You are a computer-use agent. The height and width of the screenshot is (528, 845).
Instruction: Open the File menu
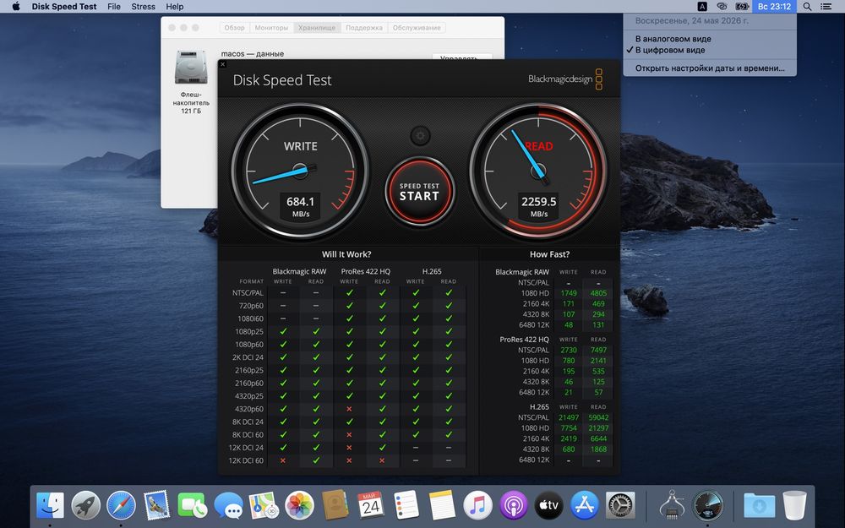(114, 7)
